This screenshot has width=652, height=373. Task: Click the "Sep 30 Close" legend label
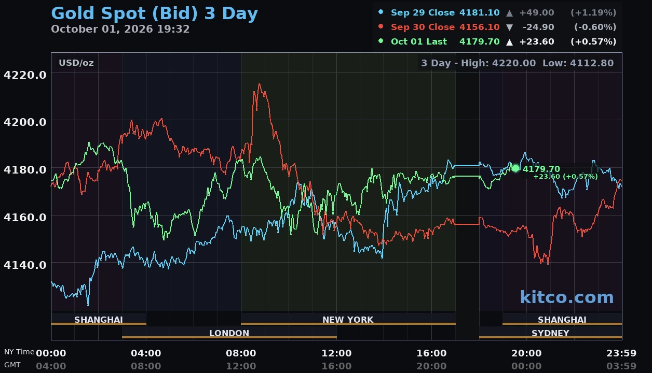(x=423, y=27)
